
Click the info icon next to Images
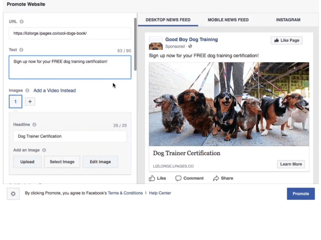click(27, 91)
